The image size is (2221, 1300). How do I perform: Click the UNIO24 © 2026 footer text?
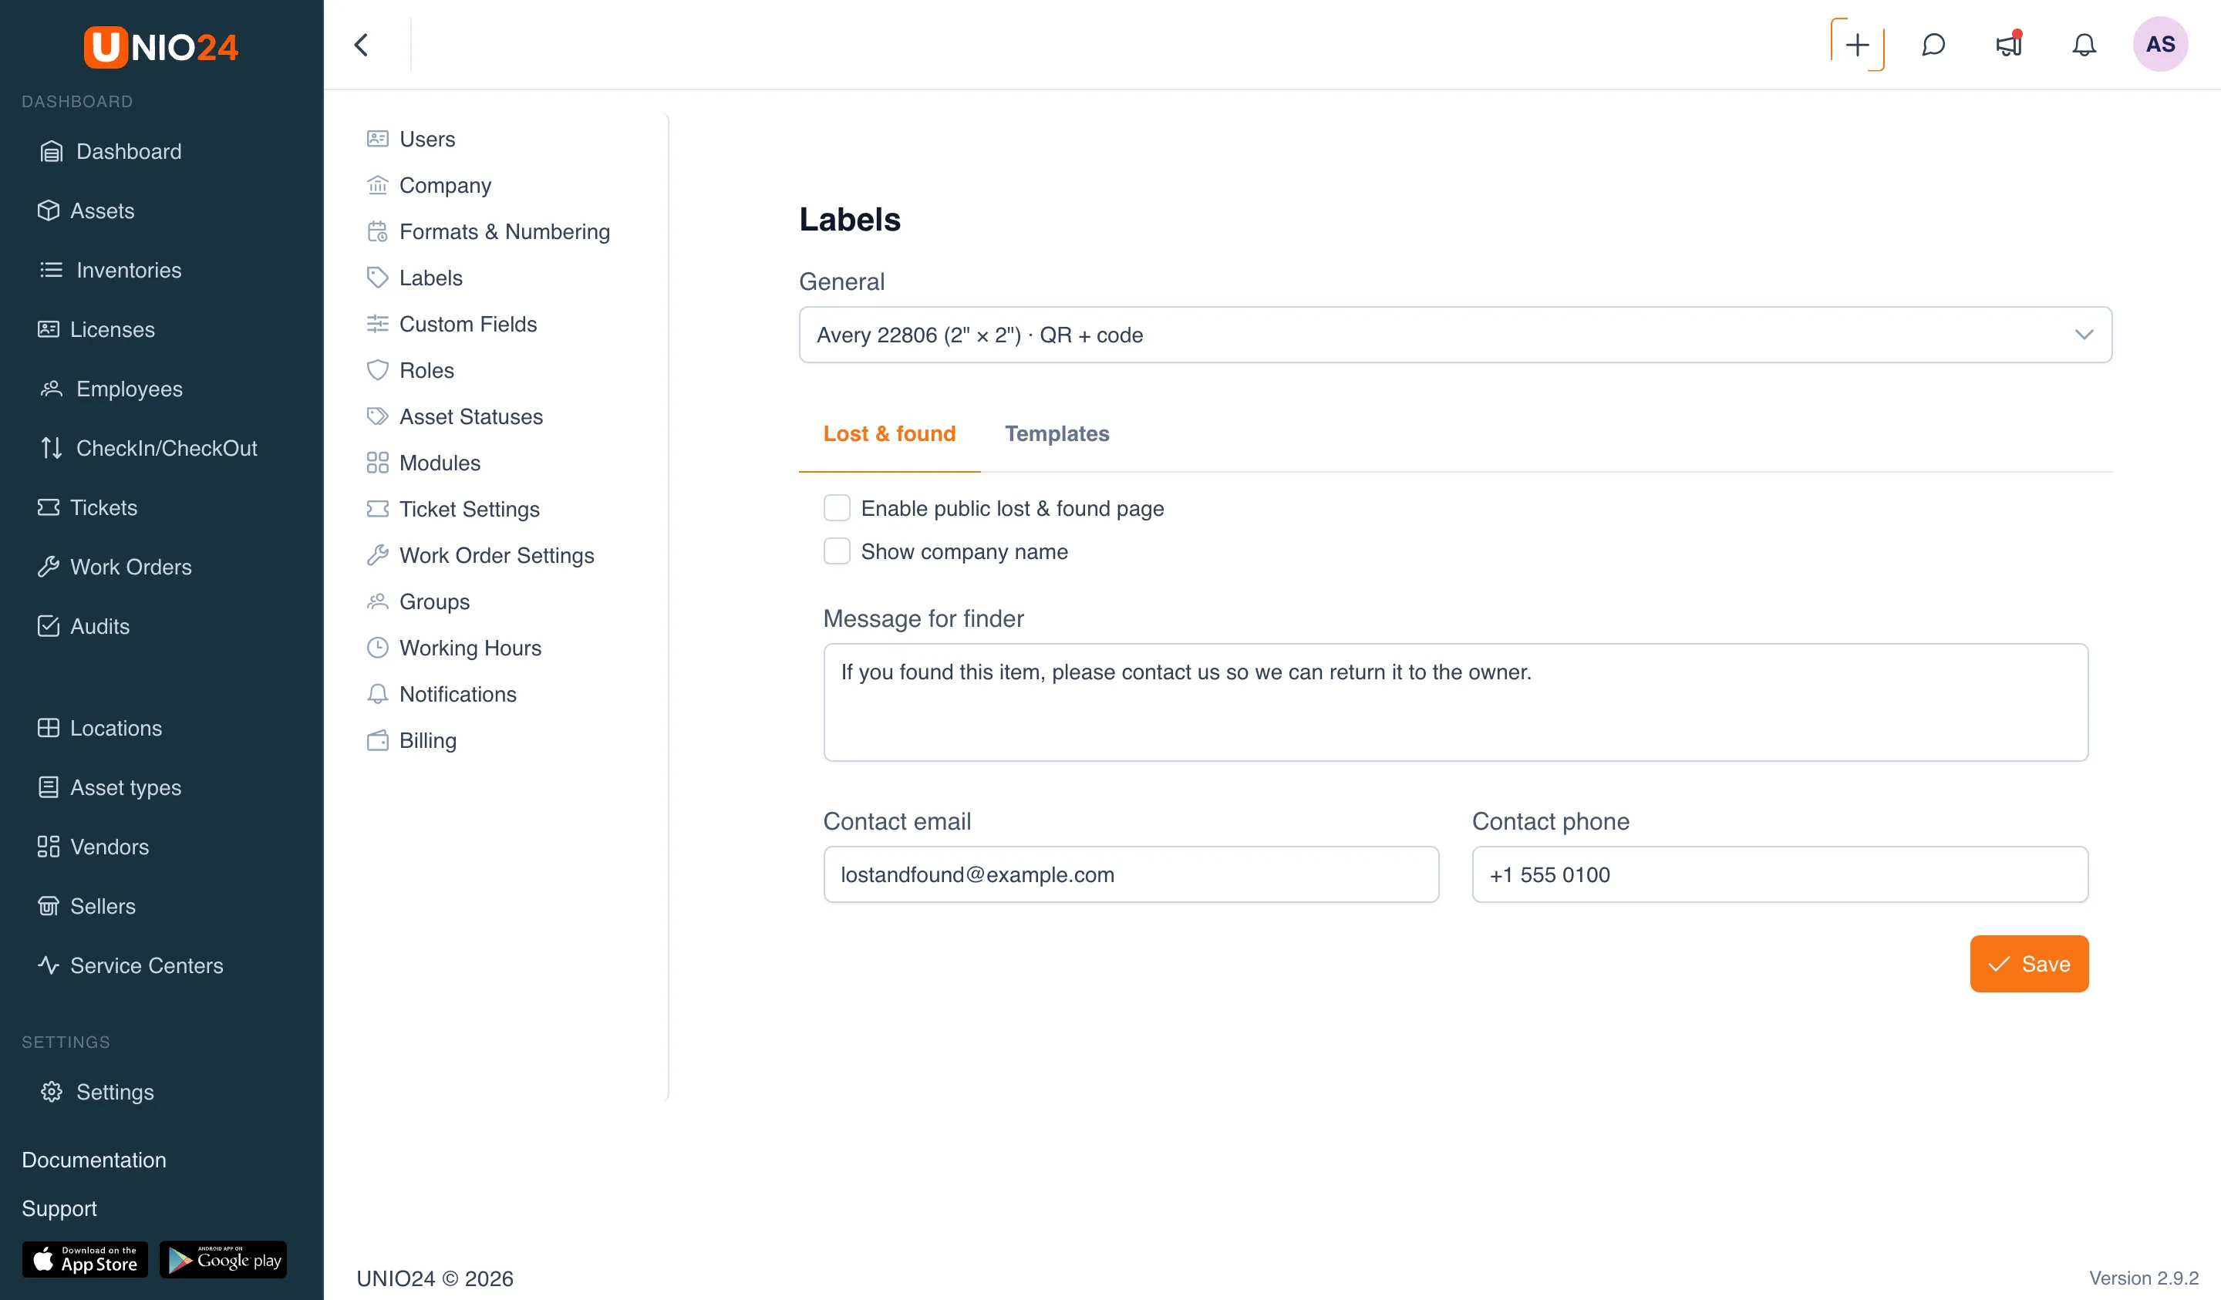434,1278
